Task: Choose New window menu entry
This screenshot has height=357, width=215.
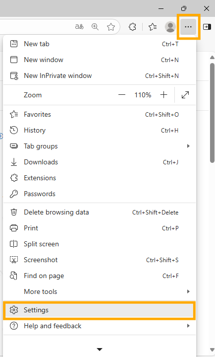Action: (x=100, y=60)
